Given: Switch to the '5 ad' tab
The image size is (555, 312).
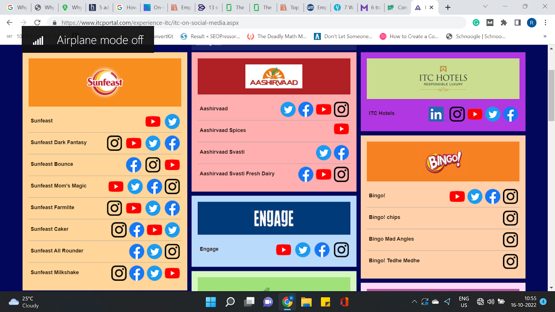Looking at the screenshot, I should point(99,7).
